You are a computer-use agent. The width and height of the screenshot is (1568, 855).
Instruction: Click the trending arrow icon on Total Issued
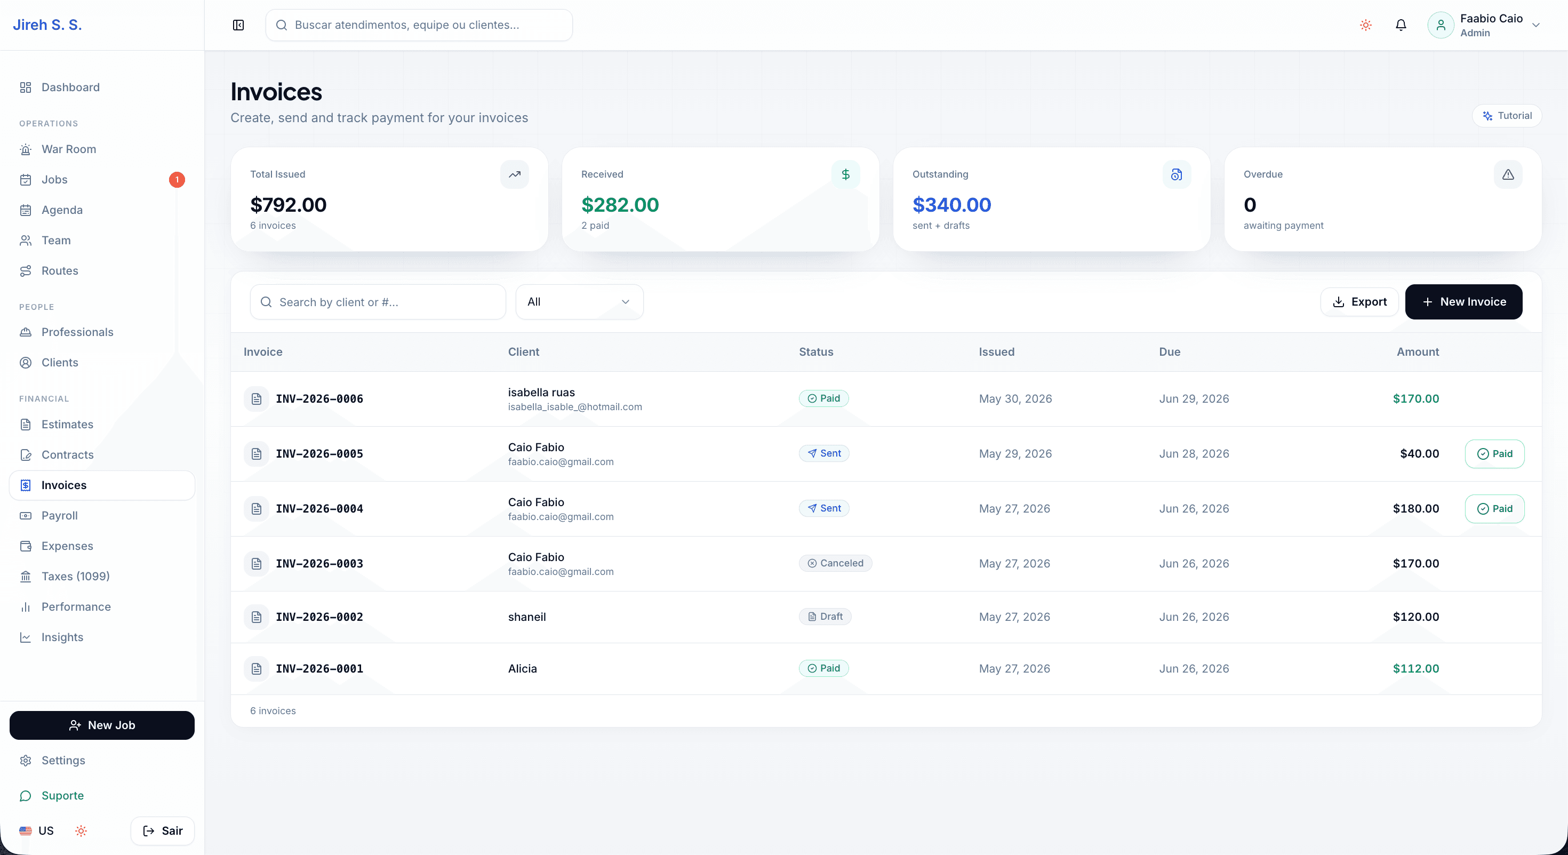tap(514, 174)
